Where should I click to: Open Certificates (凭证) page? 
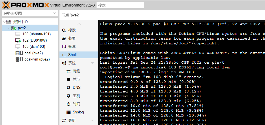(x=79, y=79)
